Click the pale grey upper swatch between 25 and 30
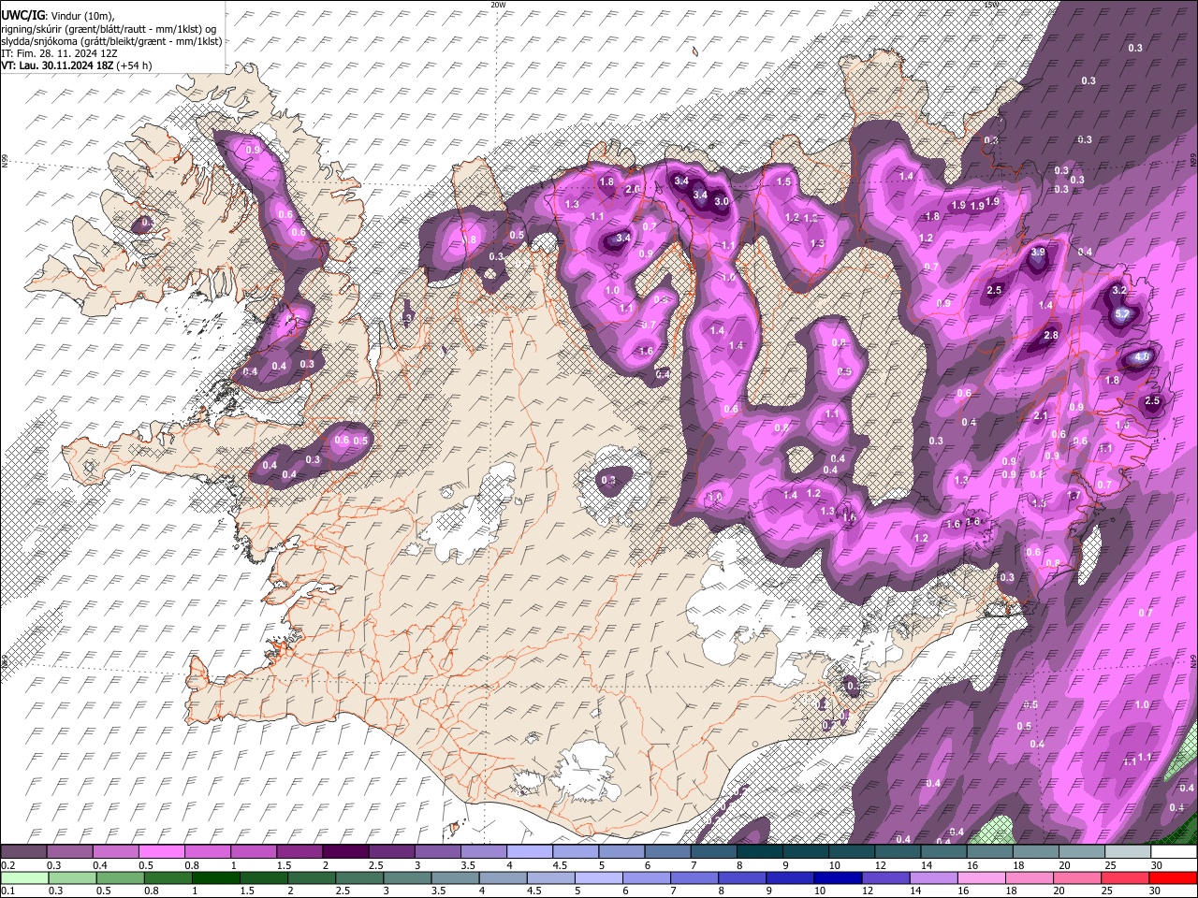Viewport: 1198px width, 898px height. click(1127, 852)
